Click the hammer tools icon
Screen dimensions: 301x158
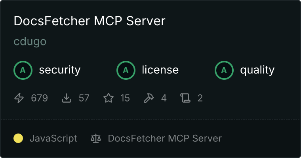coord(149,98)
